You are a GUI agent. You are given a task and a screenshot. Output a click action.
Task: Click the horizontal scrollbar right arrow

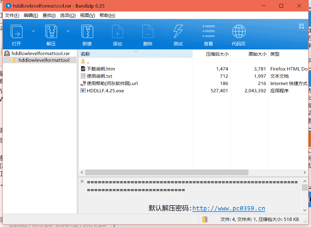point(305,173)
